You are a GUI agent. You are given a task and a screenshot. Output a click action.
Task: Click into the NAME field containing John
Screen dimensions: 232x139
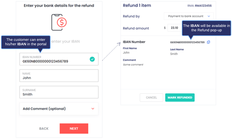point(59,76)
